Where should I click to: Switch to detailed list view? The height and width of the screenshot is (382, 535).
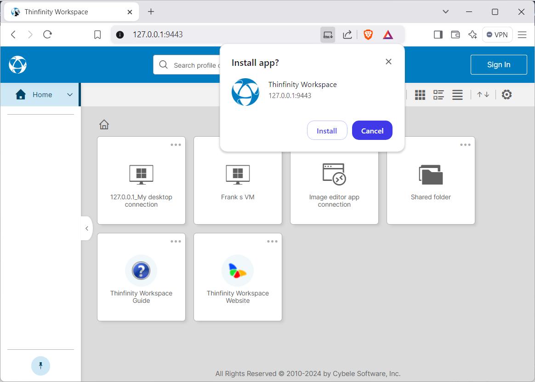pos(438,95)
